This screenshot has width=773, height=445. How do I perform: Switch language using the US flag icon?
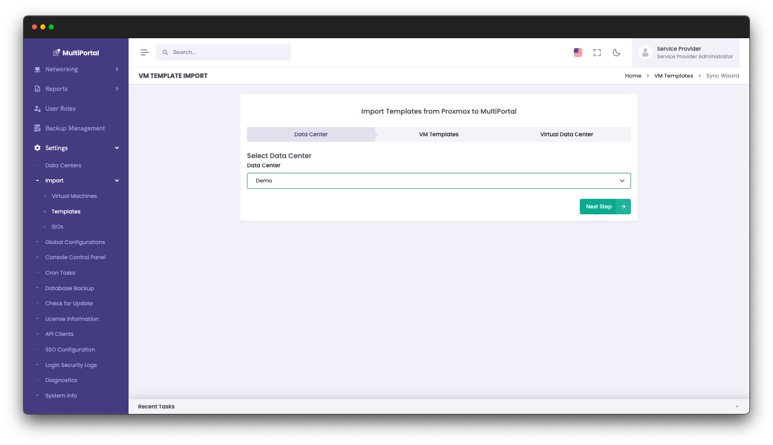pyautogui.click(x=578, y=52)
